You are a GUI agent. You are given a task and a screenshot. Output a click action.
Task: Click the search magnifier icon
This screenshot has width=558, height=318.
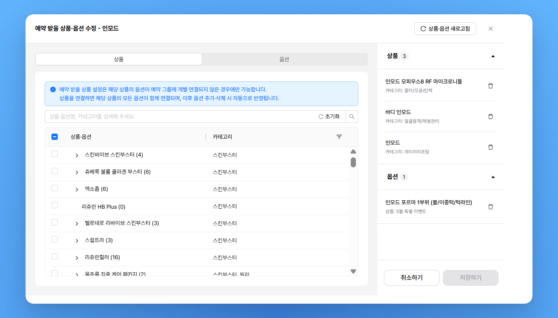(352, 116)
